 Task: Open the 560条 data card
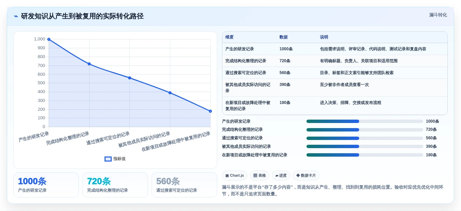[184, 185]
